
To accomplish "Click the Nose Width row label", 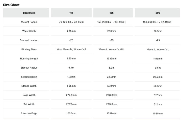I will [29, 95].
